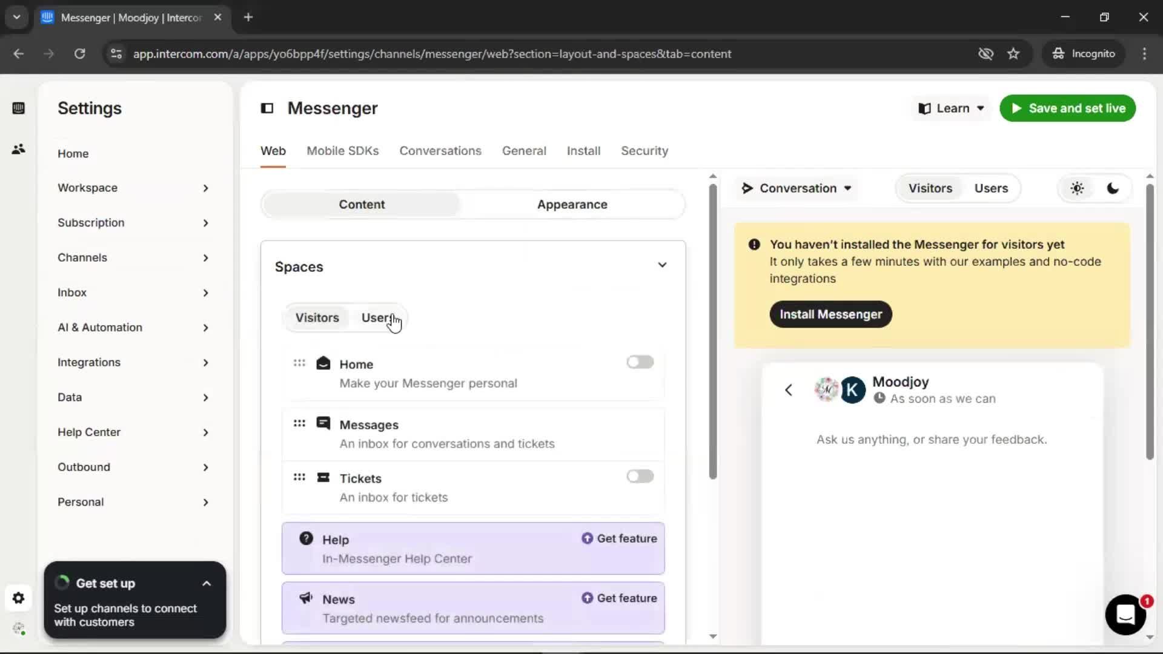Click the warning info icon in banner
Image resolution: width=1163 pixels, height=654 pixels.
pos(754,245)
